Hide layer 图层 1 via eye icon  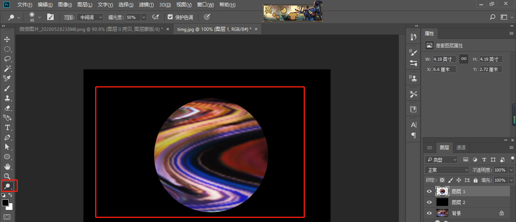tap(429, 191)
